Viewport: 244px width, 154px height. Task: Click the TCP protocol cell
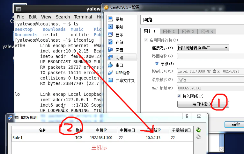pos(79,137)
